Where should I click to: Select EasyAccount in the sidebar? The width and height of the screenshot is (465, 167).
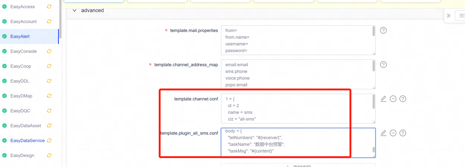(x=23, y=22)
